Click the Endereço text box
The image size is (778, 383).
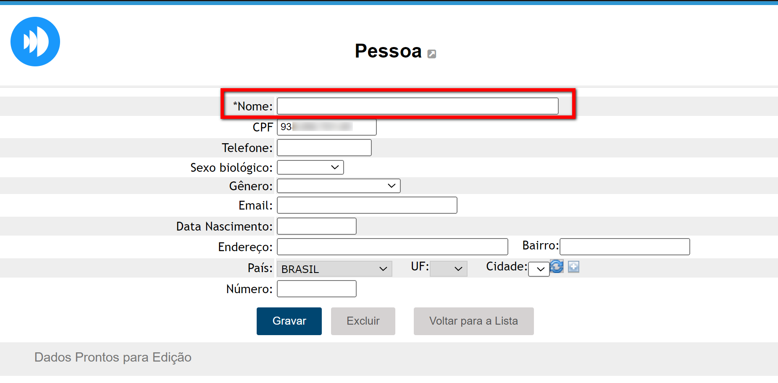(392, 247)
